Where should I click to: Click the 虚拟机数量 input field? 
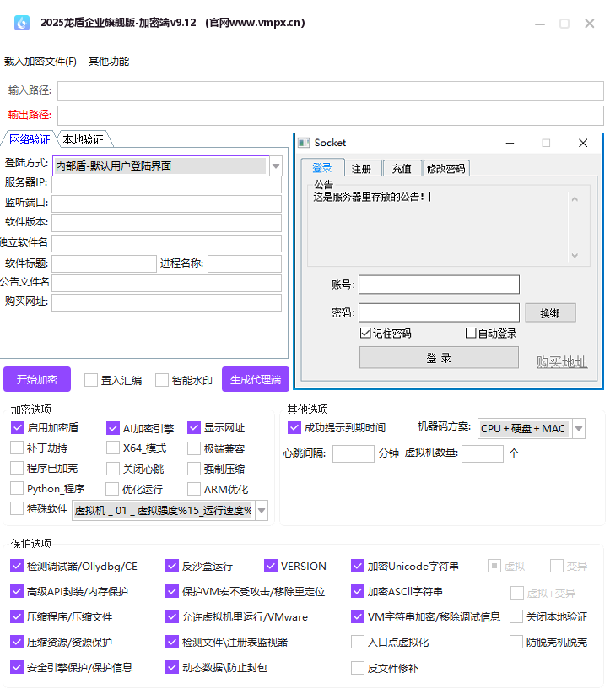click(483, 453)
